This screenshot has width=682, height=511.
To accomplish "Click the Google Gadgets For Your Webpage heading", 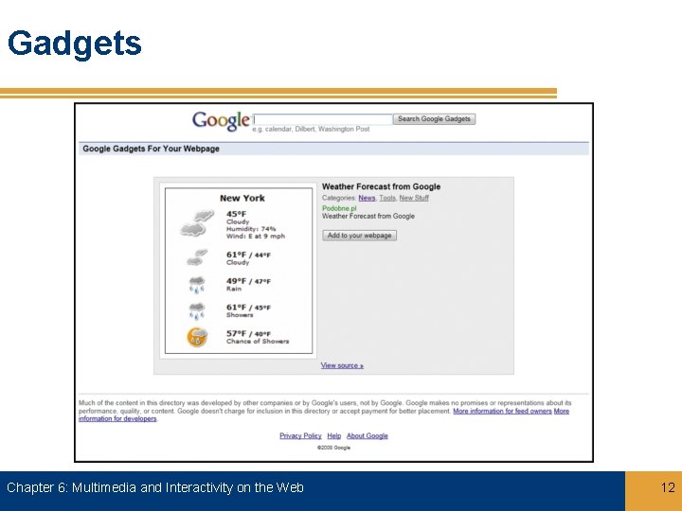I will [x=151, y=149].
